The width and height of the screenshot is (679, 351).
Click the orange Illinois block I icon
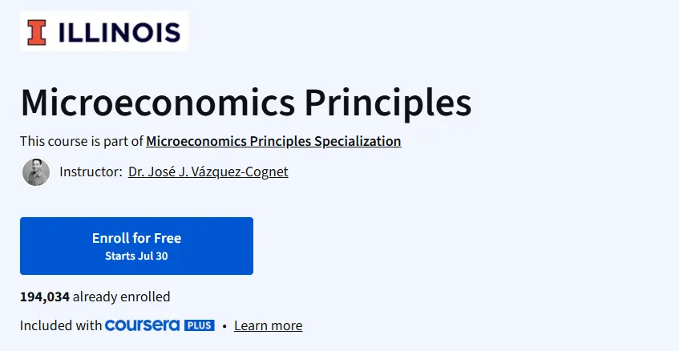point(36,33)
